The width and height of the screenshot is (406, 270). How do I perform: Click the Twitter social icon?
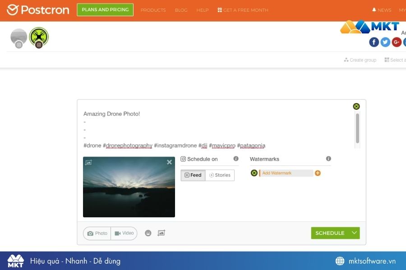(385, 42)
